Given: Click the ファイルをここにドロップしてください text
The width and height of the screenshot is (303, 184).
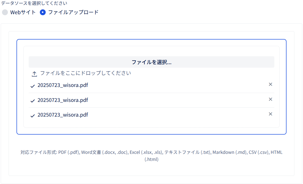Looking at the screenshot, I should (86, 73).
